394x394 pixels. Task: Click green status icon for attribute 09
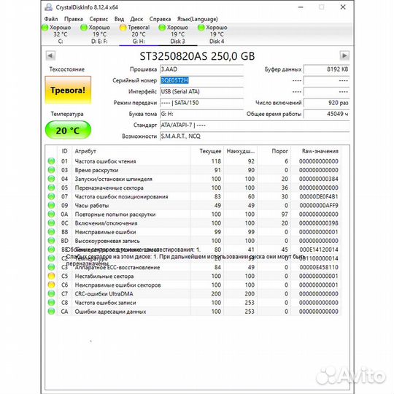[51, 205]
